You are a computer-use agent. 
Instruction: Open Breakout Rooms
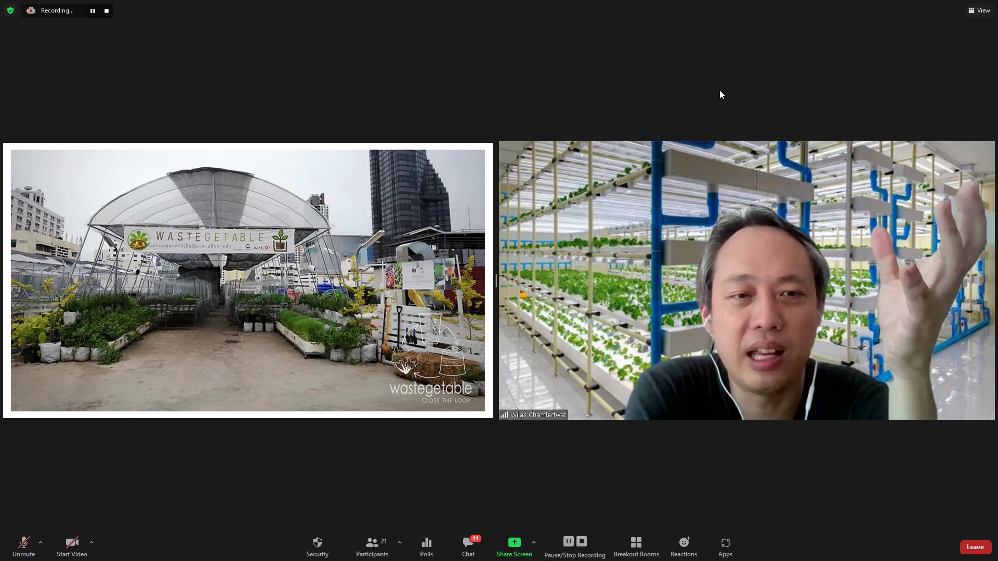click(636, 546)
